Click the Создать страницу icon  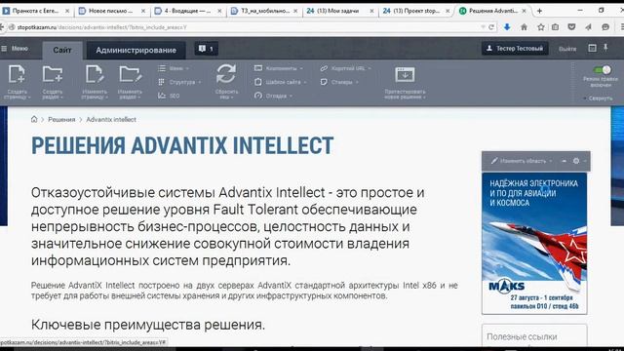coord(18,74)
